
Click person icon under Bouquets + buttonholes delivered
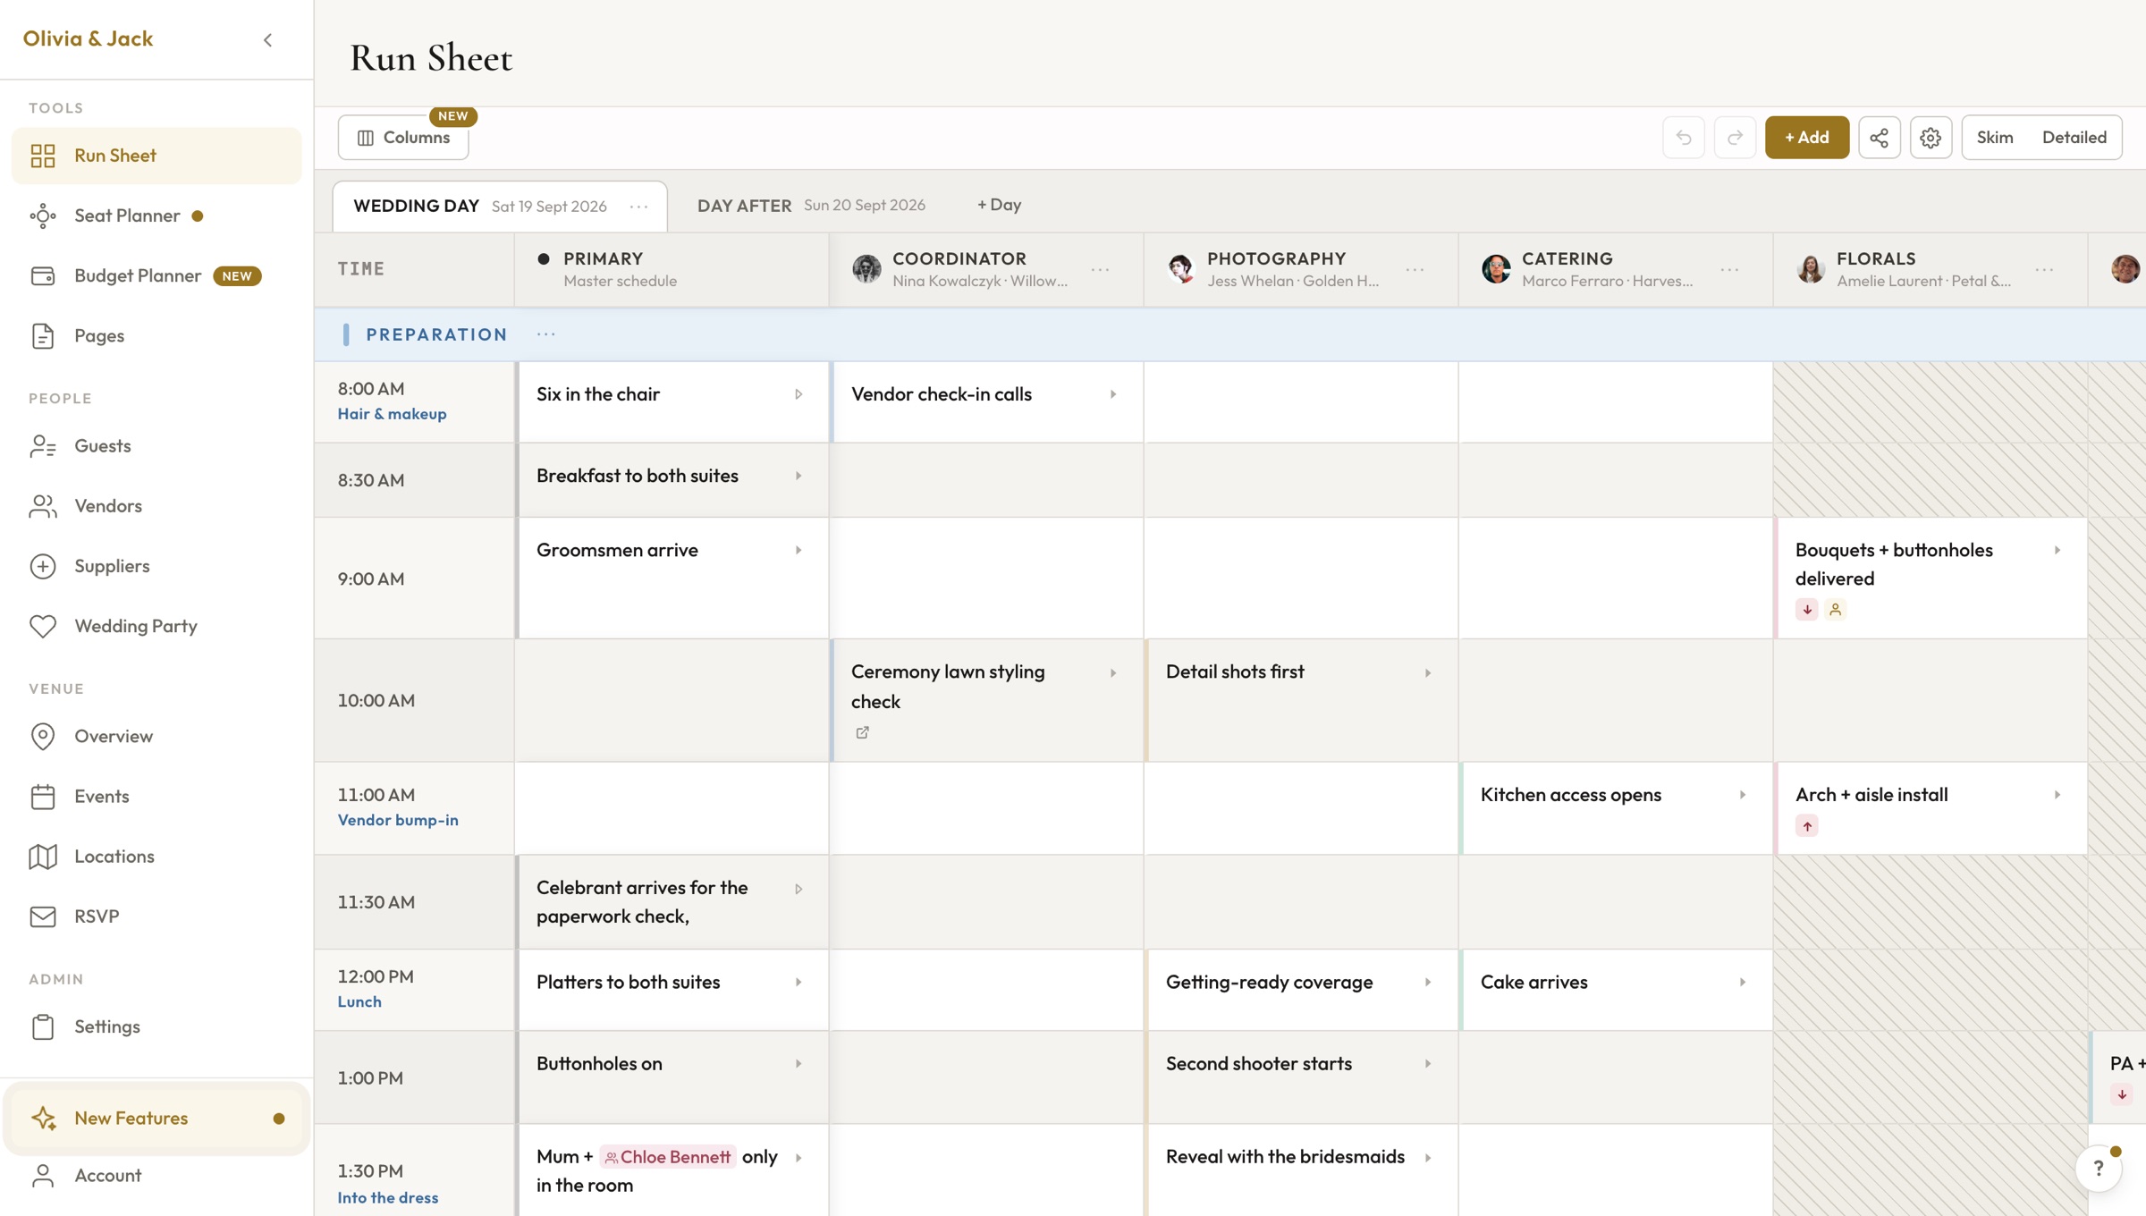1835,610
